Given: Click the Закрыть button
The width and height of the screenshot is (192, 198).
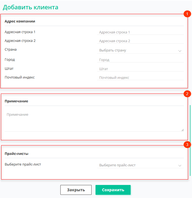Looking at the screenshot, I should click(x=76, y=190).
